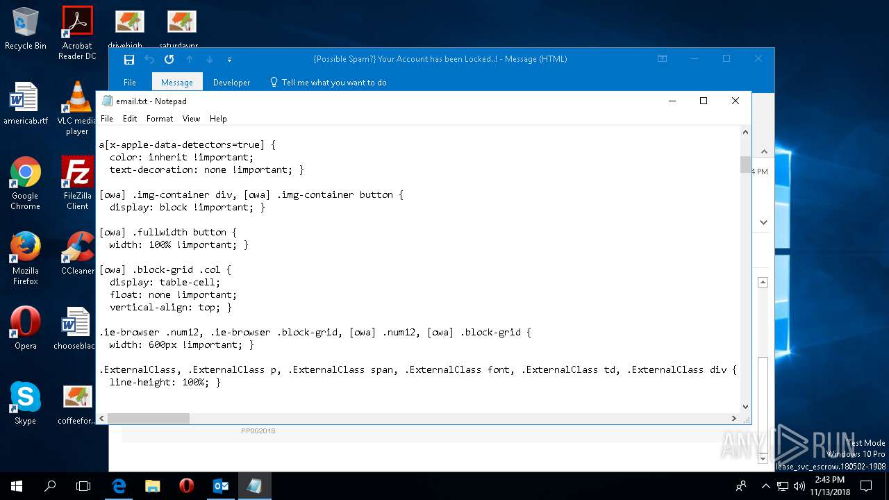Click Previous Item up arrow in Outlook toolbar
The width and height of the screenshot is (889, 500).
(189, 59)
